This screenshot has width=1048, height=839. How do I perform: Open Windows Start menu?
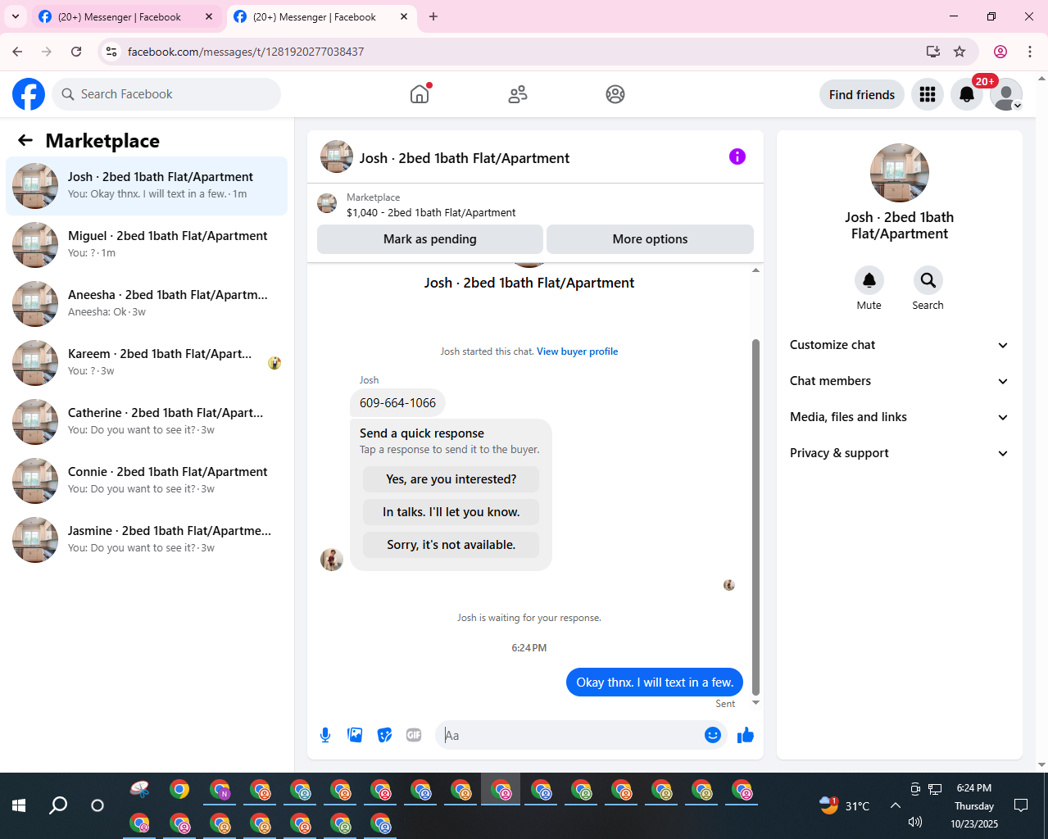point(19,805)
